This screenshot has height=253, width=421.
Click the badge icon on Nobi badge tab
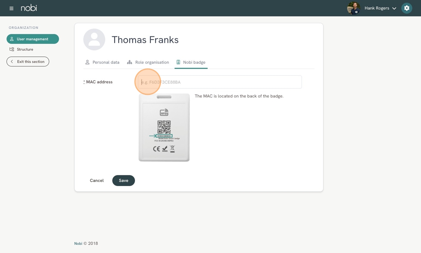[x=179, y=62]
